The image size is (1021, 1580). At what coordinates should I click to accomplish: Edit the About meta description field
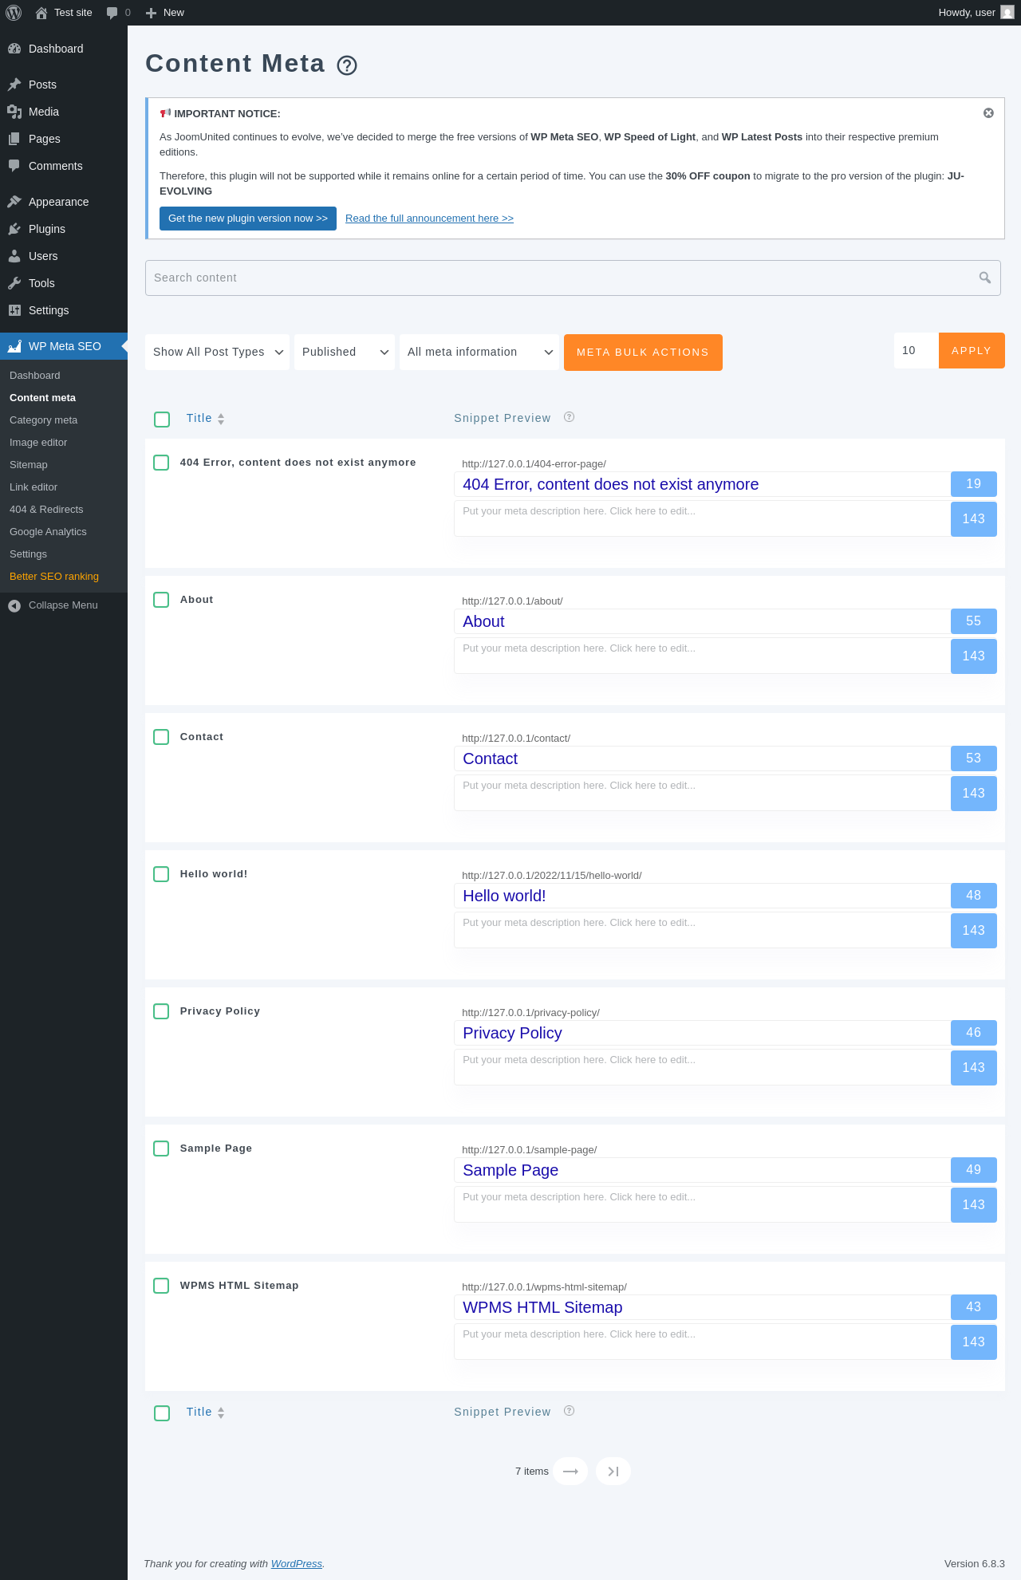(702, 656)
